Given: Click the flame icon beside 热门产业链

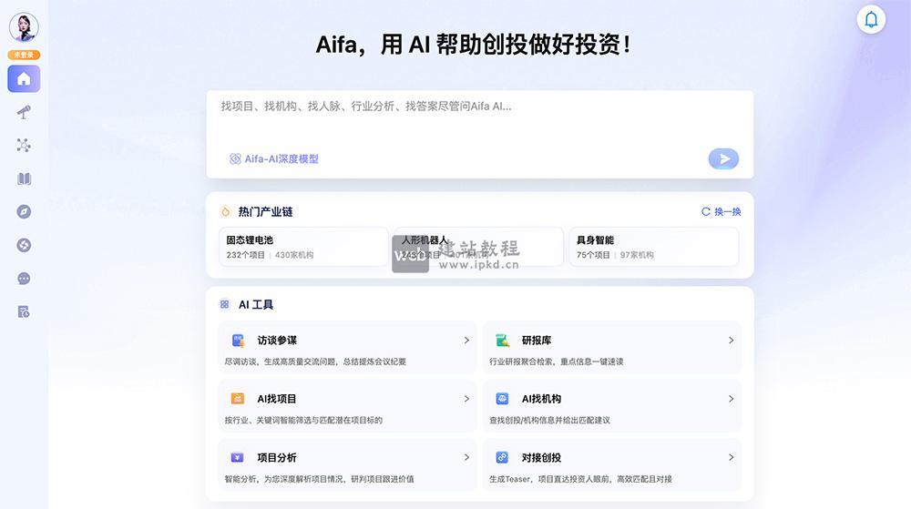Looking at the screenshot, I should (225, 212).
